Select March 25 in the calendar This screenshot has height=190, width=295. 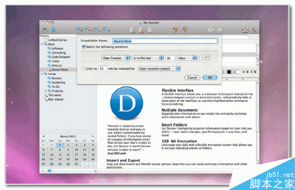click(85, 159)
